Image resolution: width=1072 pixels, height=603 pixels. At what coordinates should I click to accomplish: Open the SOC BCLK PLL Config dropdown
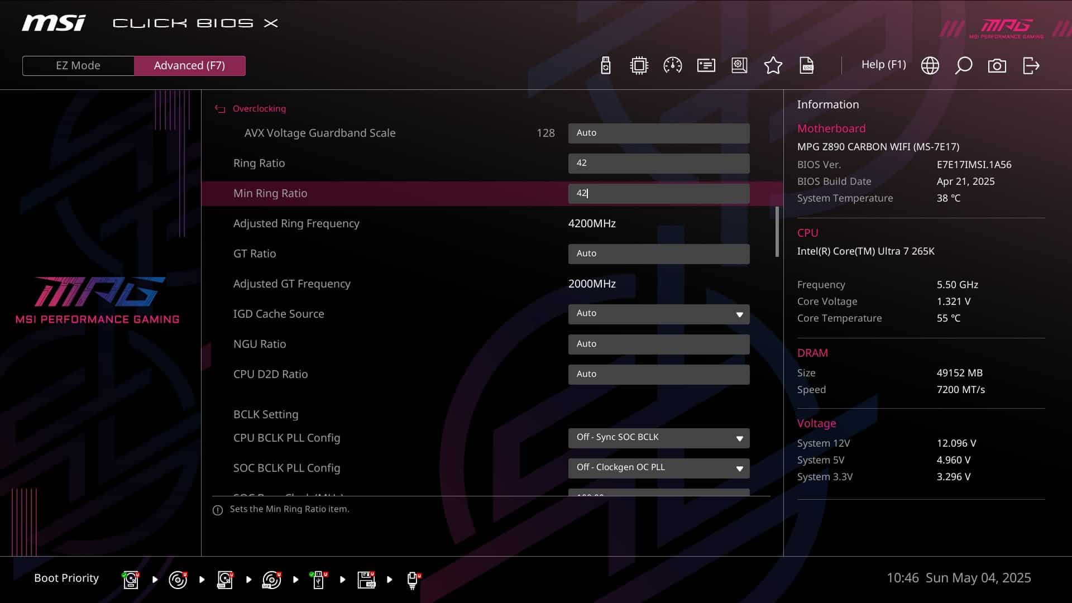[x=659, y=468]
